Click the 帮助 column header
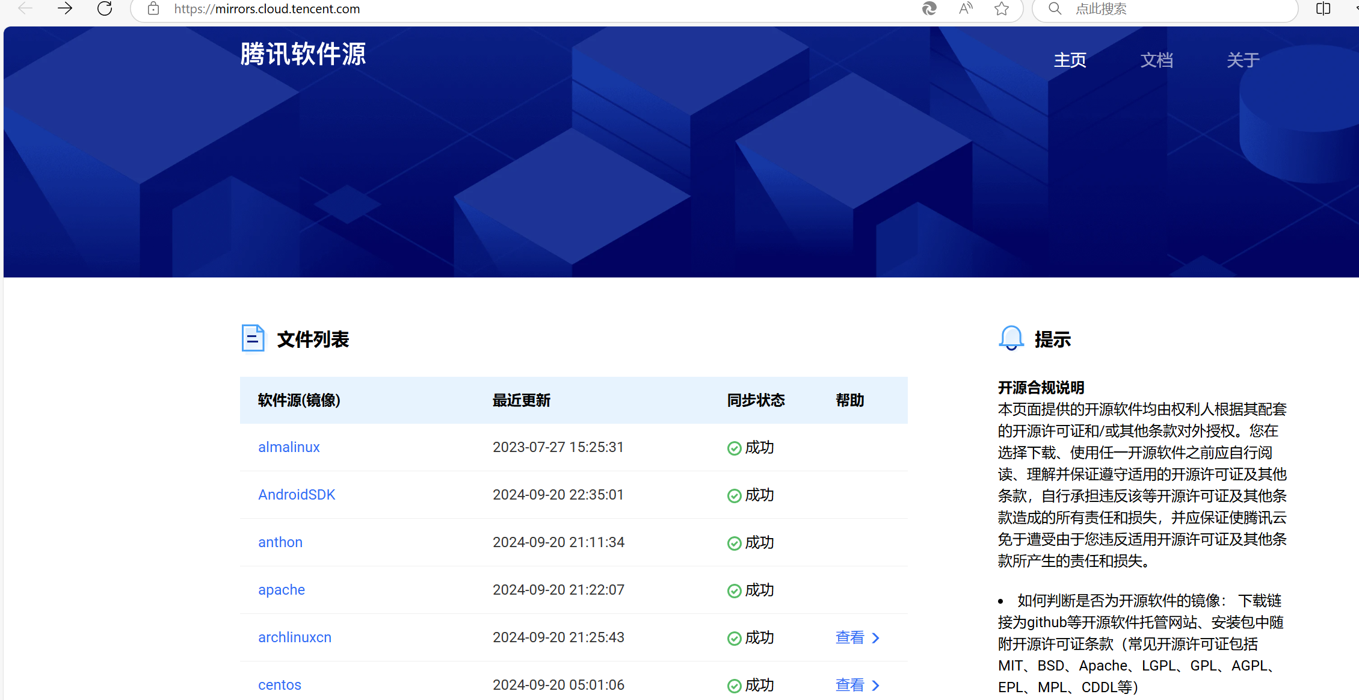The height and width of the screenshot is (700, 1359). [850, 400]
